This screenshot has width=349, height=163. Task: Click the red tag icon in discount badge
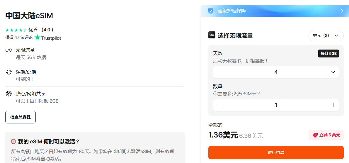(315, 135)
